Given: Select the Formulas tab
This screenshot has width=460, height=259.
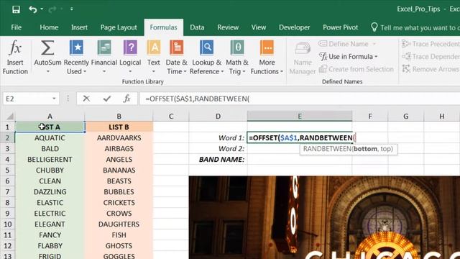Looking at the screenshot, I should [163, 27].
